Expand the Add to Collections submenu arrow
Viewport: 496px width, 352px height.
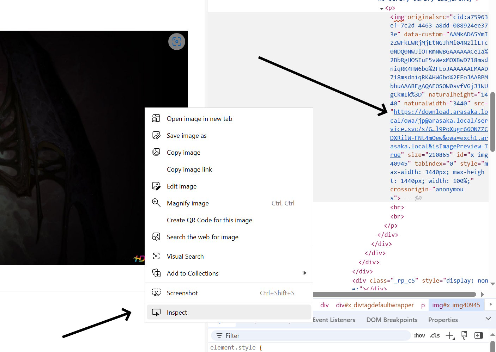coord(305,273)
